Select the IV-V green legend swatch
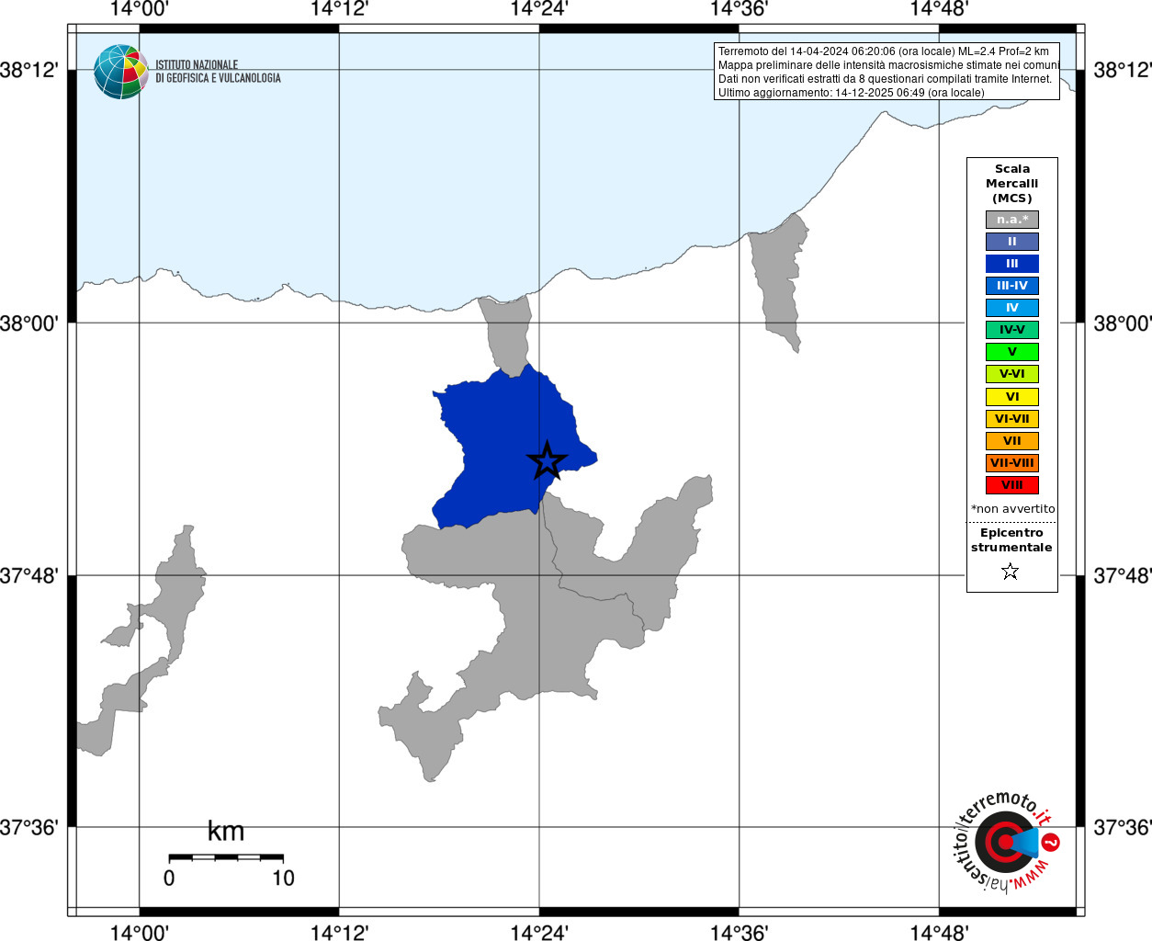1152x941 pixels. 1012,330
